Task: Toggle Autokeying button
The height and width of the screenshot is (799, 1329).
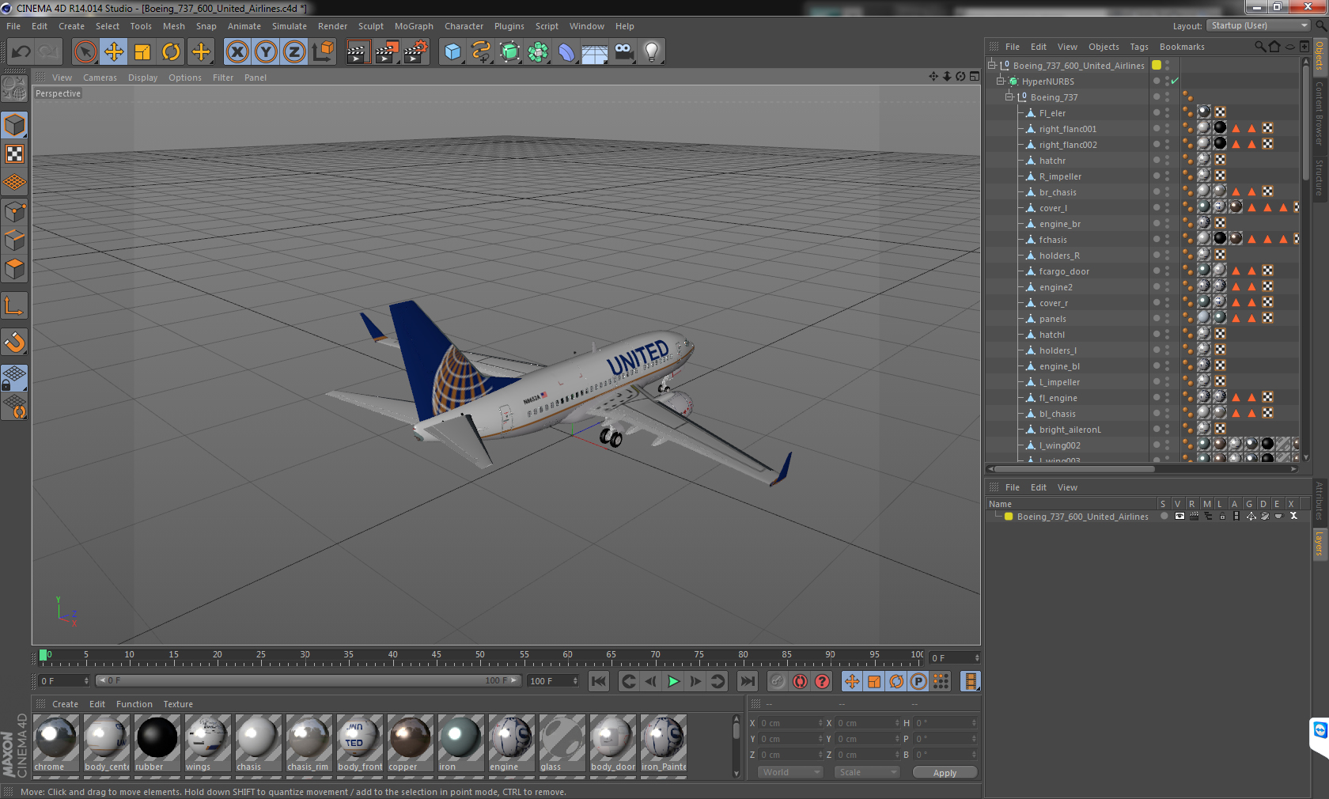Action: coord(800,681)
